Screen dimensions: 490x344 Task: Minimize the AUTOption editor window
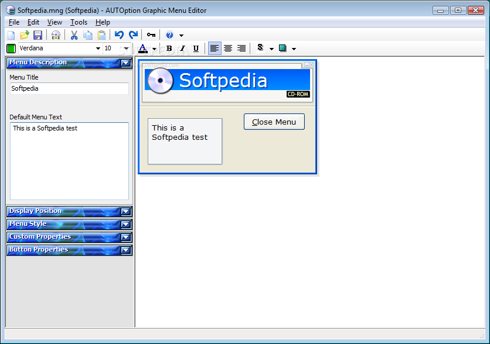(x=441, y=11)
